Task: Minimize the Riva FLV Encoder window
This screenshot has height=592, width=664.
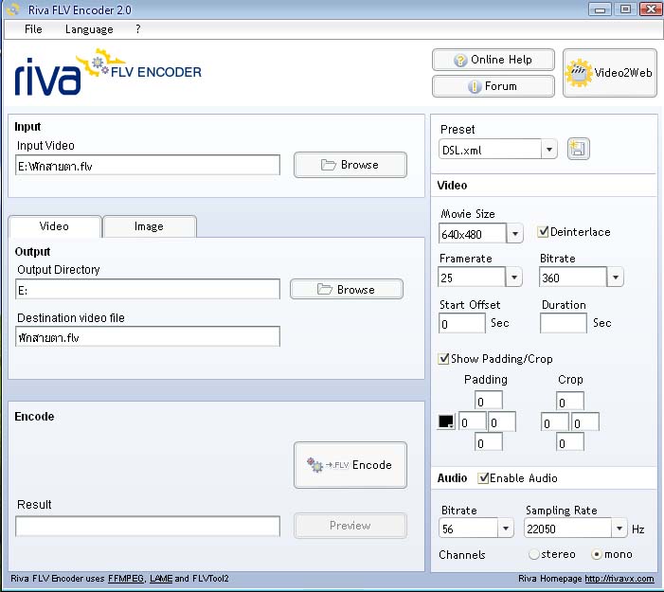Action: [x=600, y=9]
